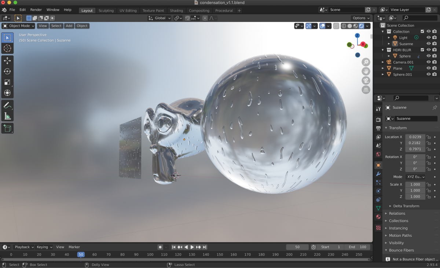Uncheck the Collection exclude checkbox
Image resolution: width=440 pixels, height=268 pixels.
coord(422,32)
